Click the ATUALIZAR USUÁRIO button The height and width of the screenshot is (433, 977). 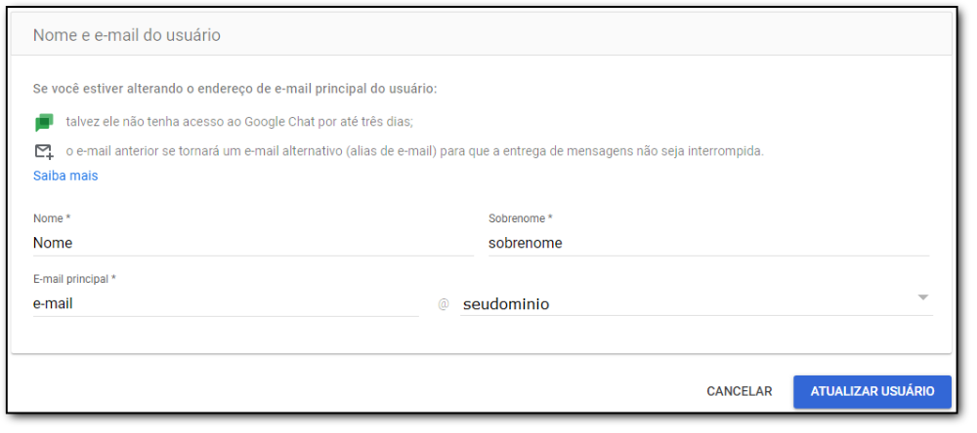point(872,391)
